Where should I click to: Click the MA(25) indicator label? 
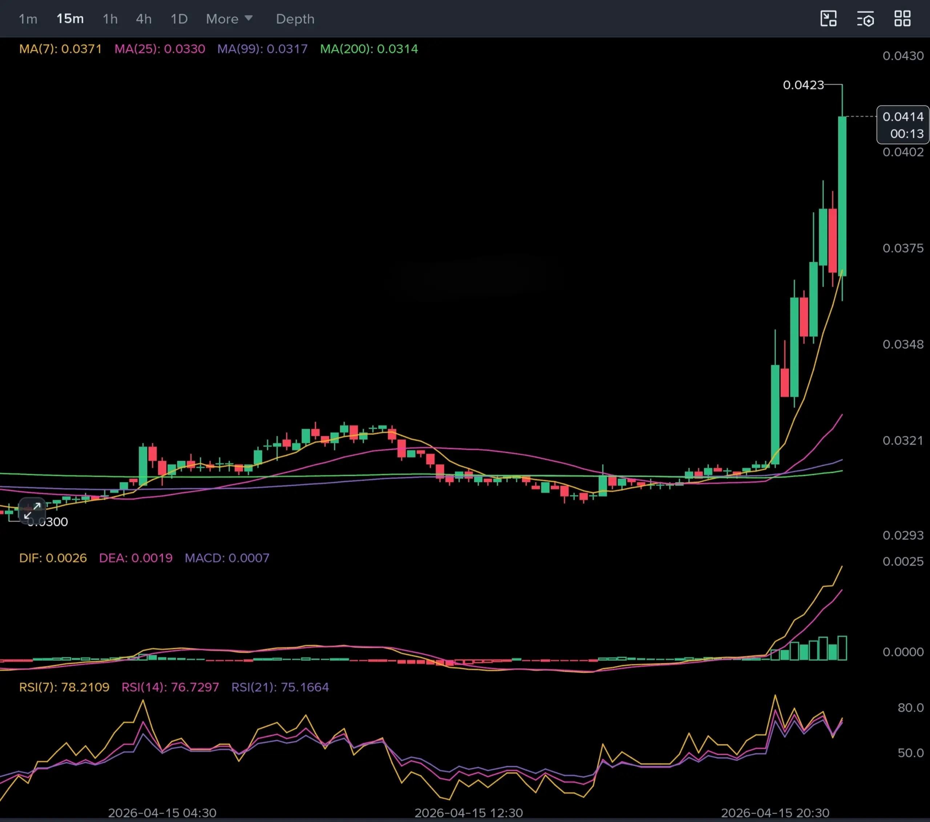tap(160, 49)
